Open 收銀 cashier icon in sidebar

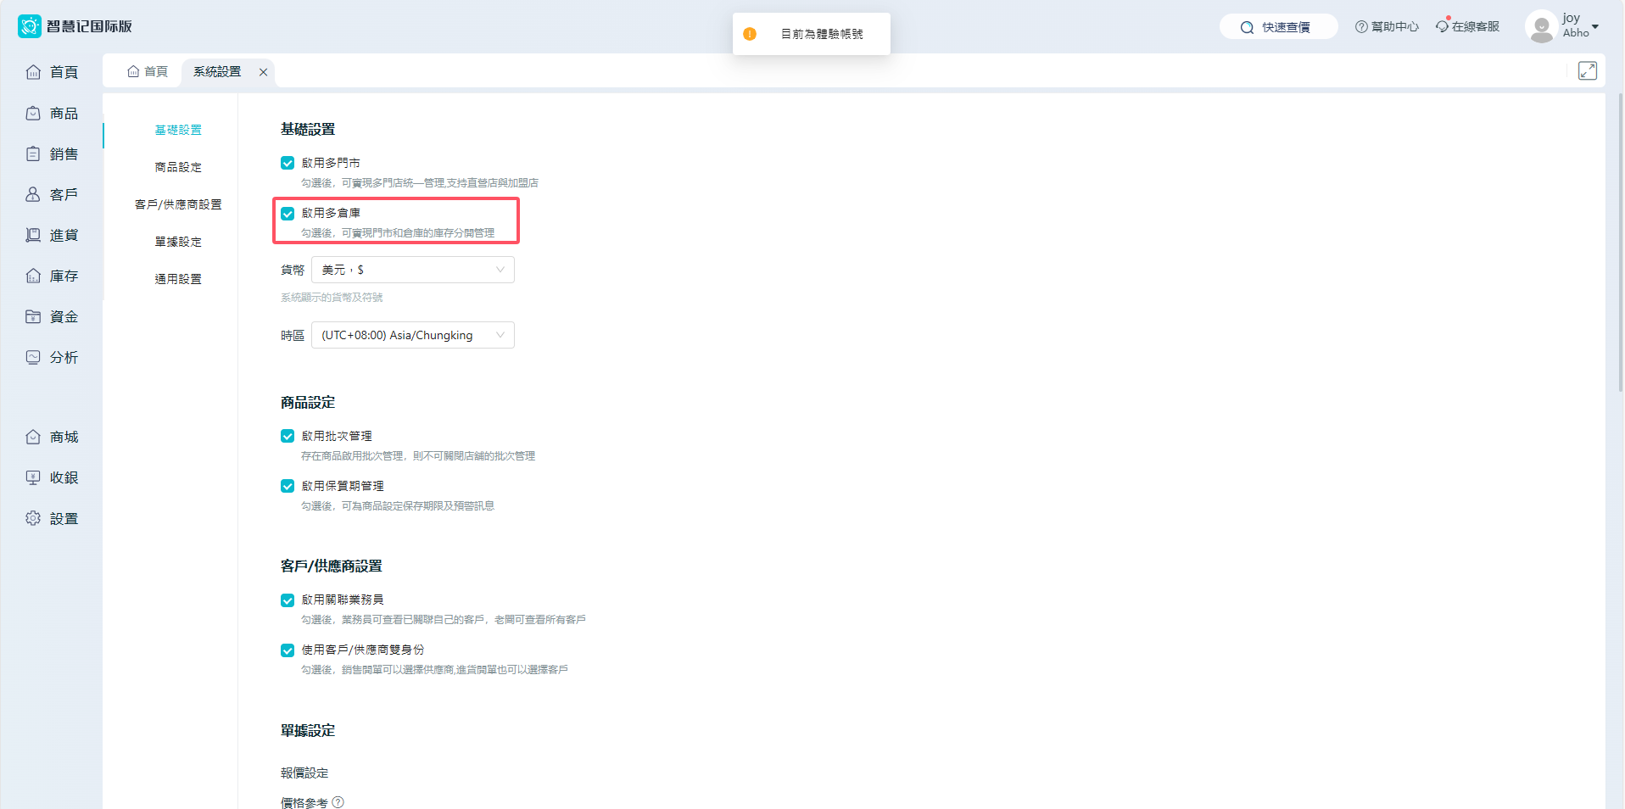(x=33, y=477)
